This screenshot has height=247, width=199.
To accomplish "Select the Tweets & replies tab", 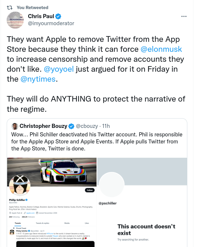I will click(42, 223).
